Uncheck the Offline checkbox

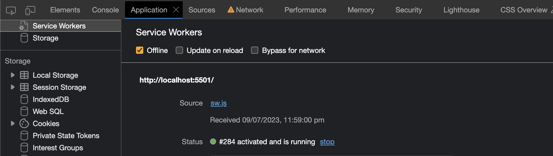pos(140,50)
